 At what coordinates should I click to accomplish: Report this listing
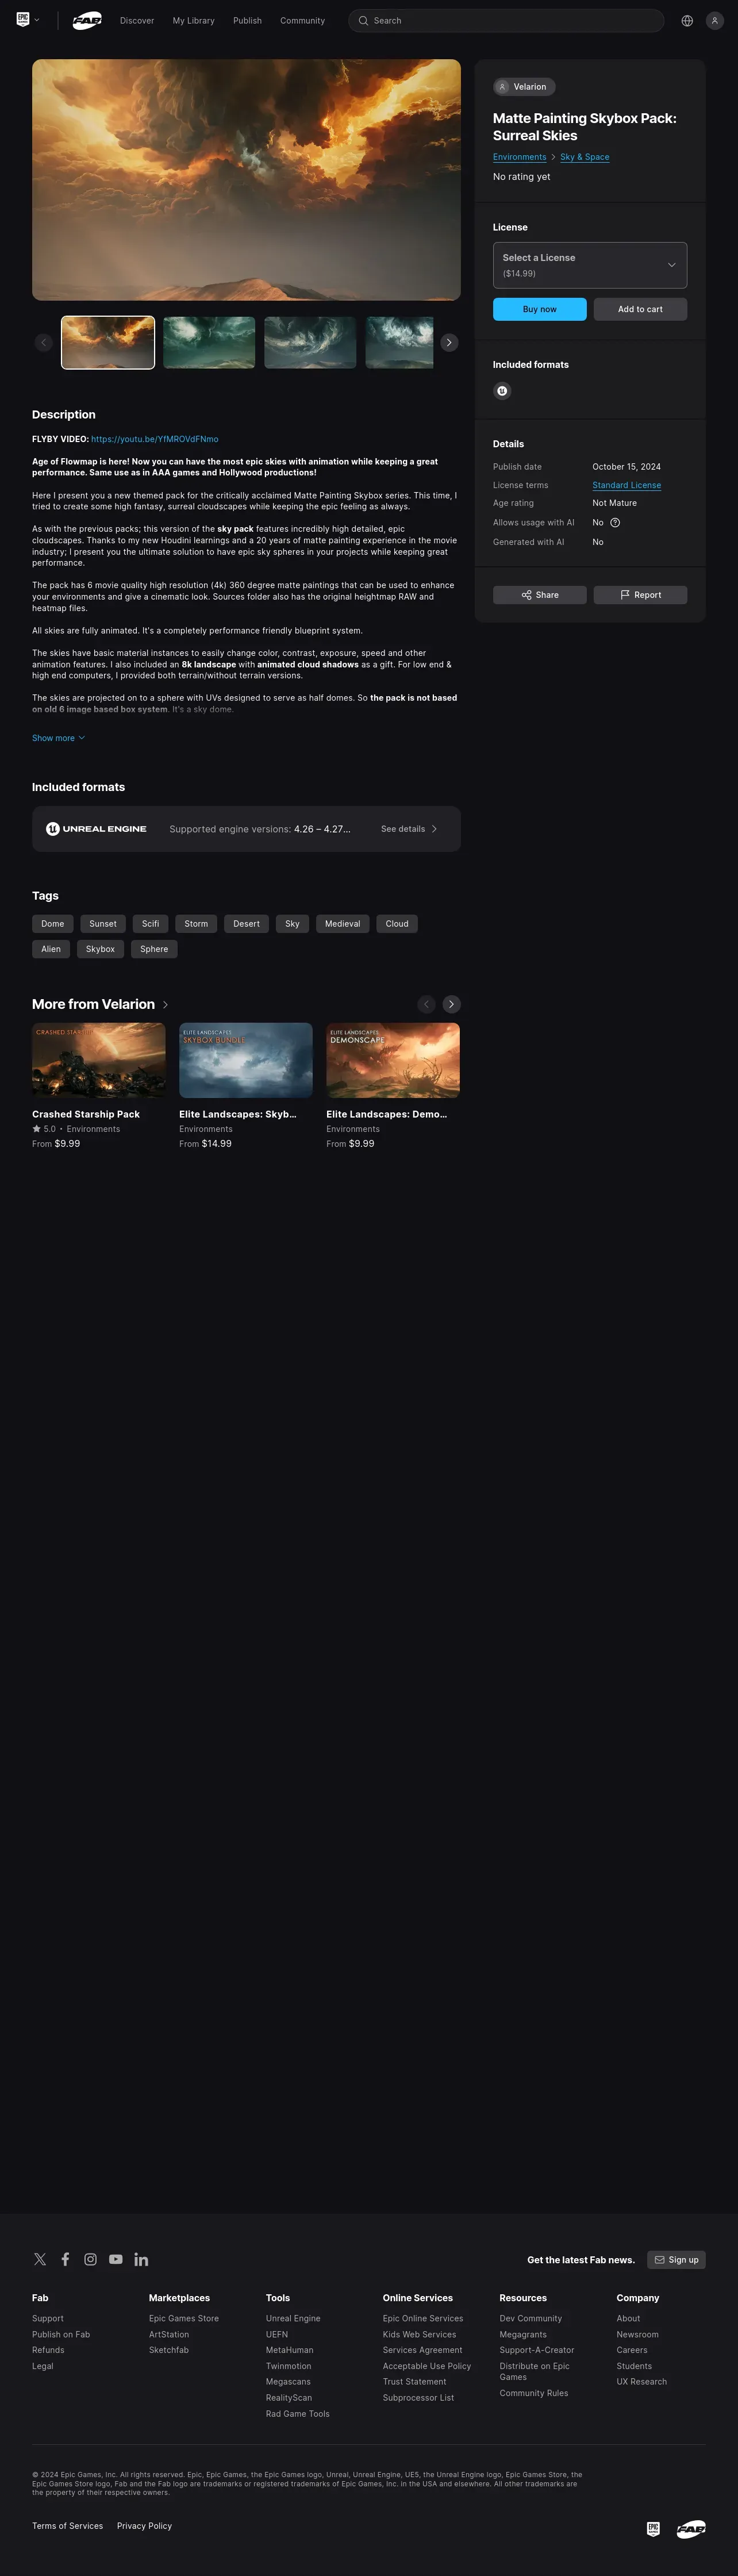pyautogui.click(x=640, y=595)
